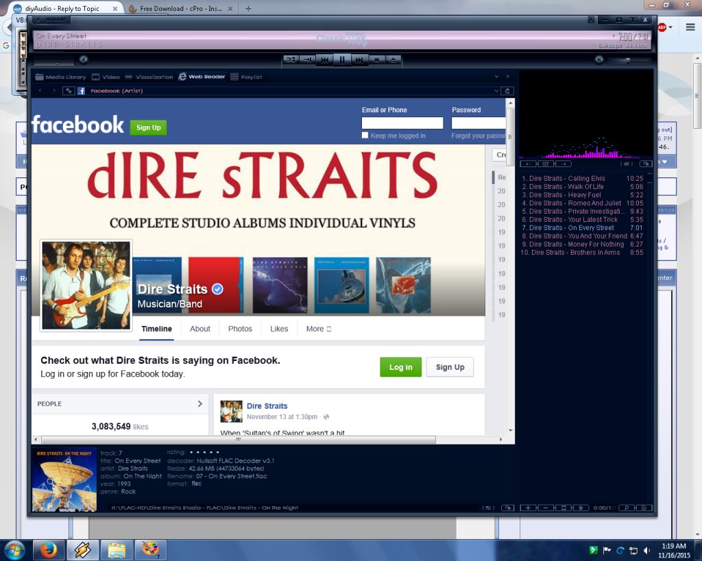Select the Timeline tab on Facebook page
702x561 pixels.
pyautogui.click(x=157, y=329)
